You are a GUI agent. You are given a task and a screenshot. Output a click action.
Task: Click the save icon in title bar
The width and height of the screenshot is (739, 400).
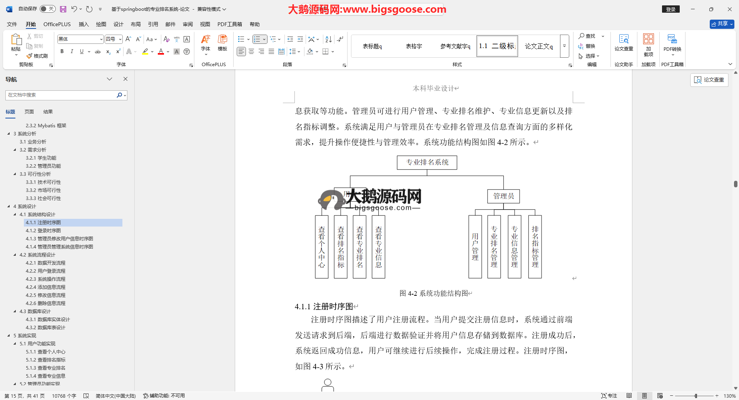coord(63,9)
